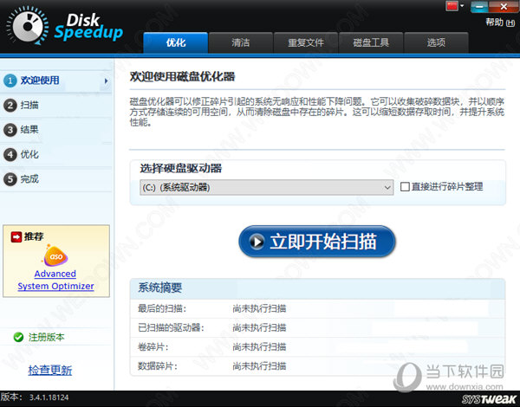Open the Advanced System Optimizer link
520x407 pixels.
click(x=55, y=280)
